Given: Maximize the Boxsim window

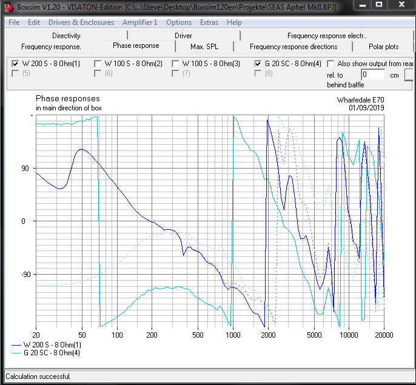Looking at the screenshot, I should 379,5.
